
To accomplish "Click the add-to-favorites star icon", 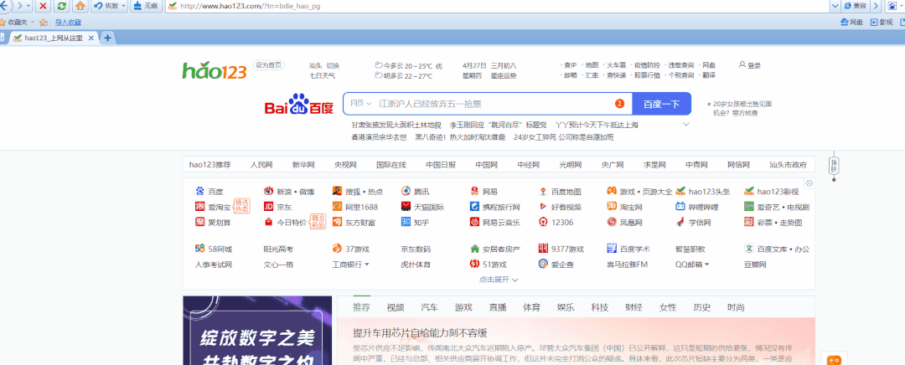I will [x=44, y=22].
